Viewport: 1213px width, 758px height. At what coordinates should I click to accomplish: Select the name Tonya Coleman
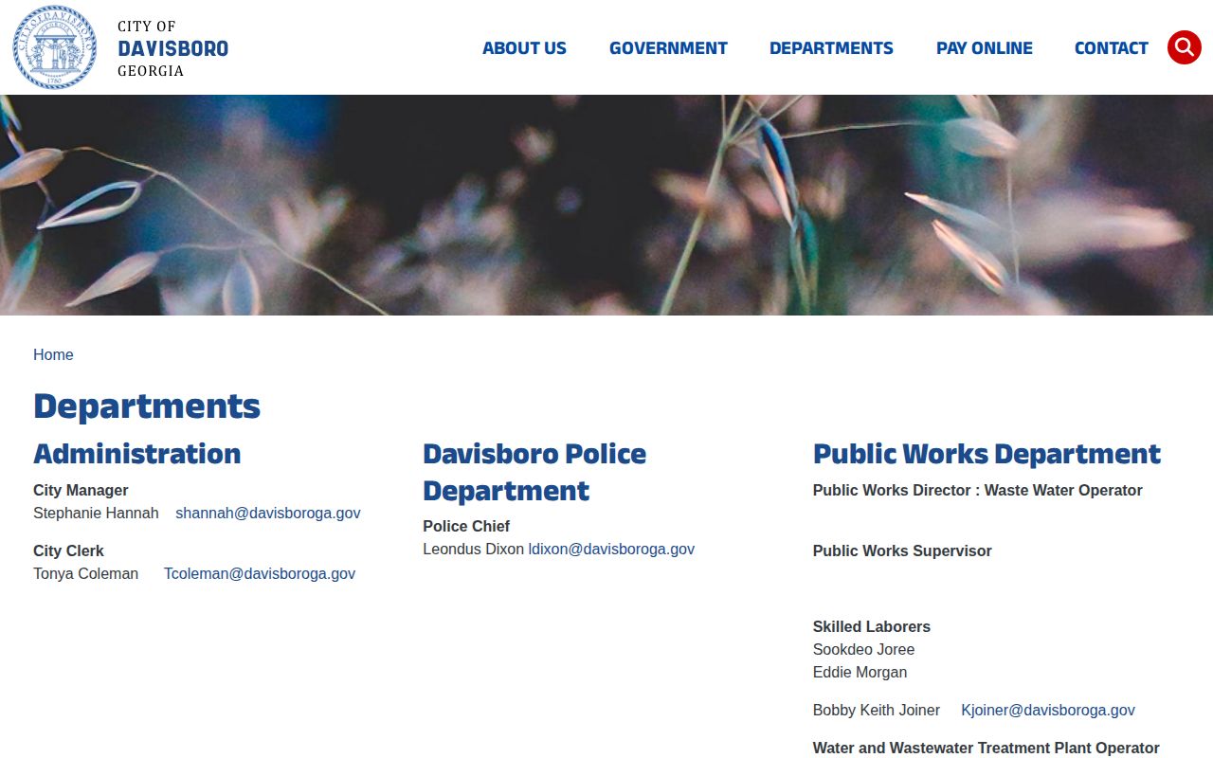pyautogui.click(x=85, y=573)
